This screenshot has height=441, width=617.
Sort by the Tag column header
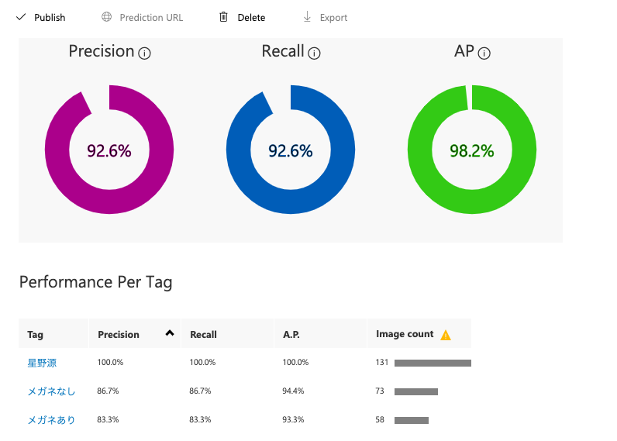pos(35,335)
